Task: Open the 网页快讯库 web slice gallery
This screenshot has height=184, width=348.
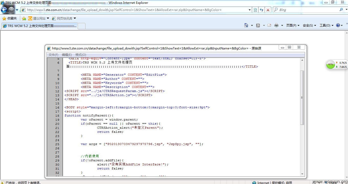Action: (64, 18)
